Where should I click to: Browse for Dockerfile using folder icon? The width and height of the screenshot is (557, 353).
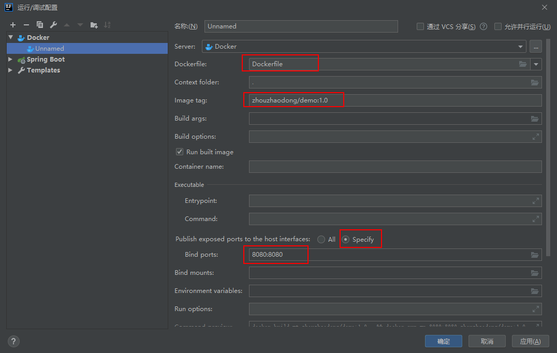pos(523,64)
